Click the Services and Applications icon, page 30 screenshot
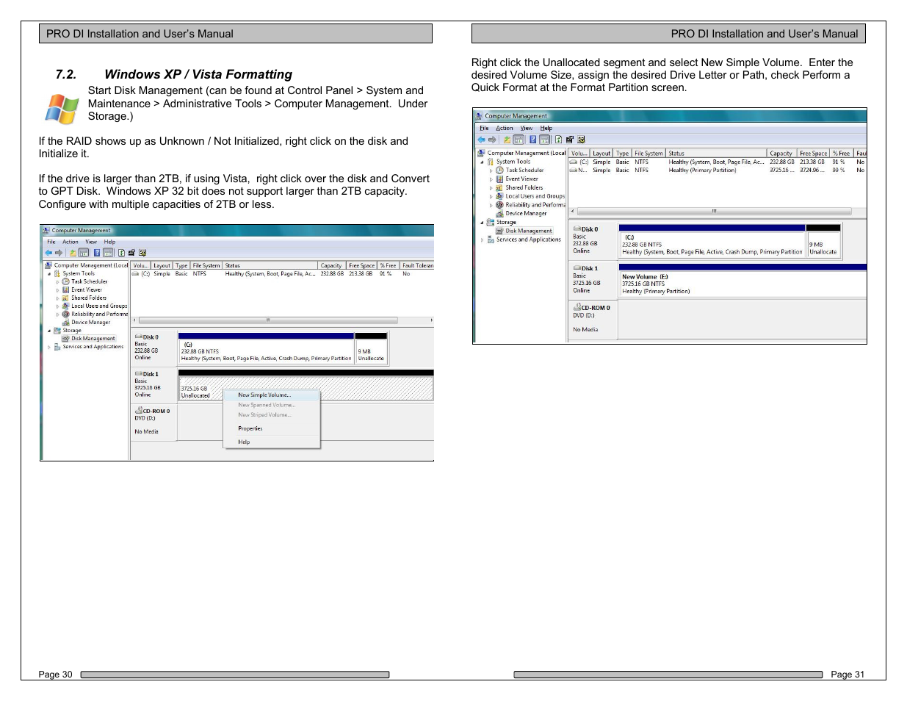This screenshot has width=907, height=701. tap(57, 347)
